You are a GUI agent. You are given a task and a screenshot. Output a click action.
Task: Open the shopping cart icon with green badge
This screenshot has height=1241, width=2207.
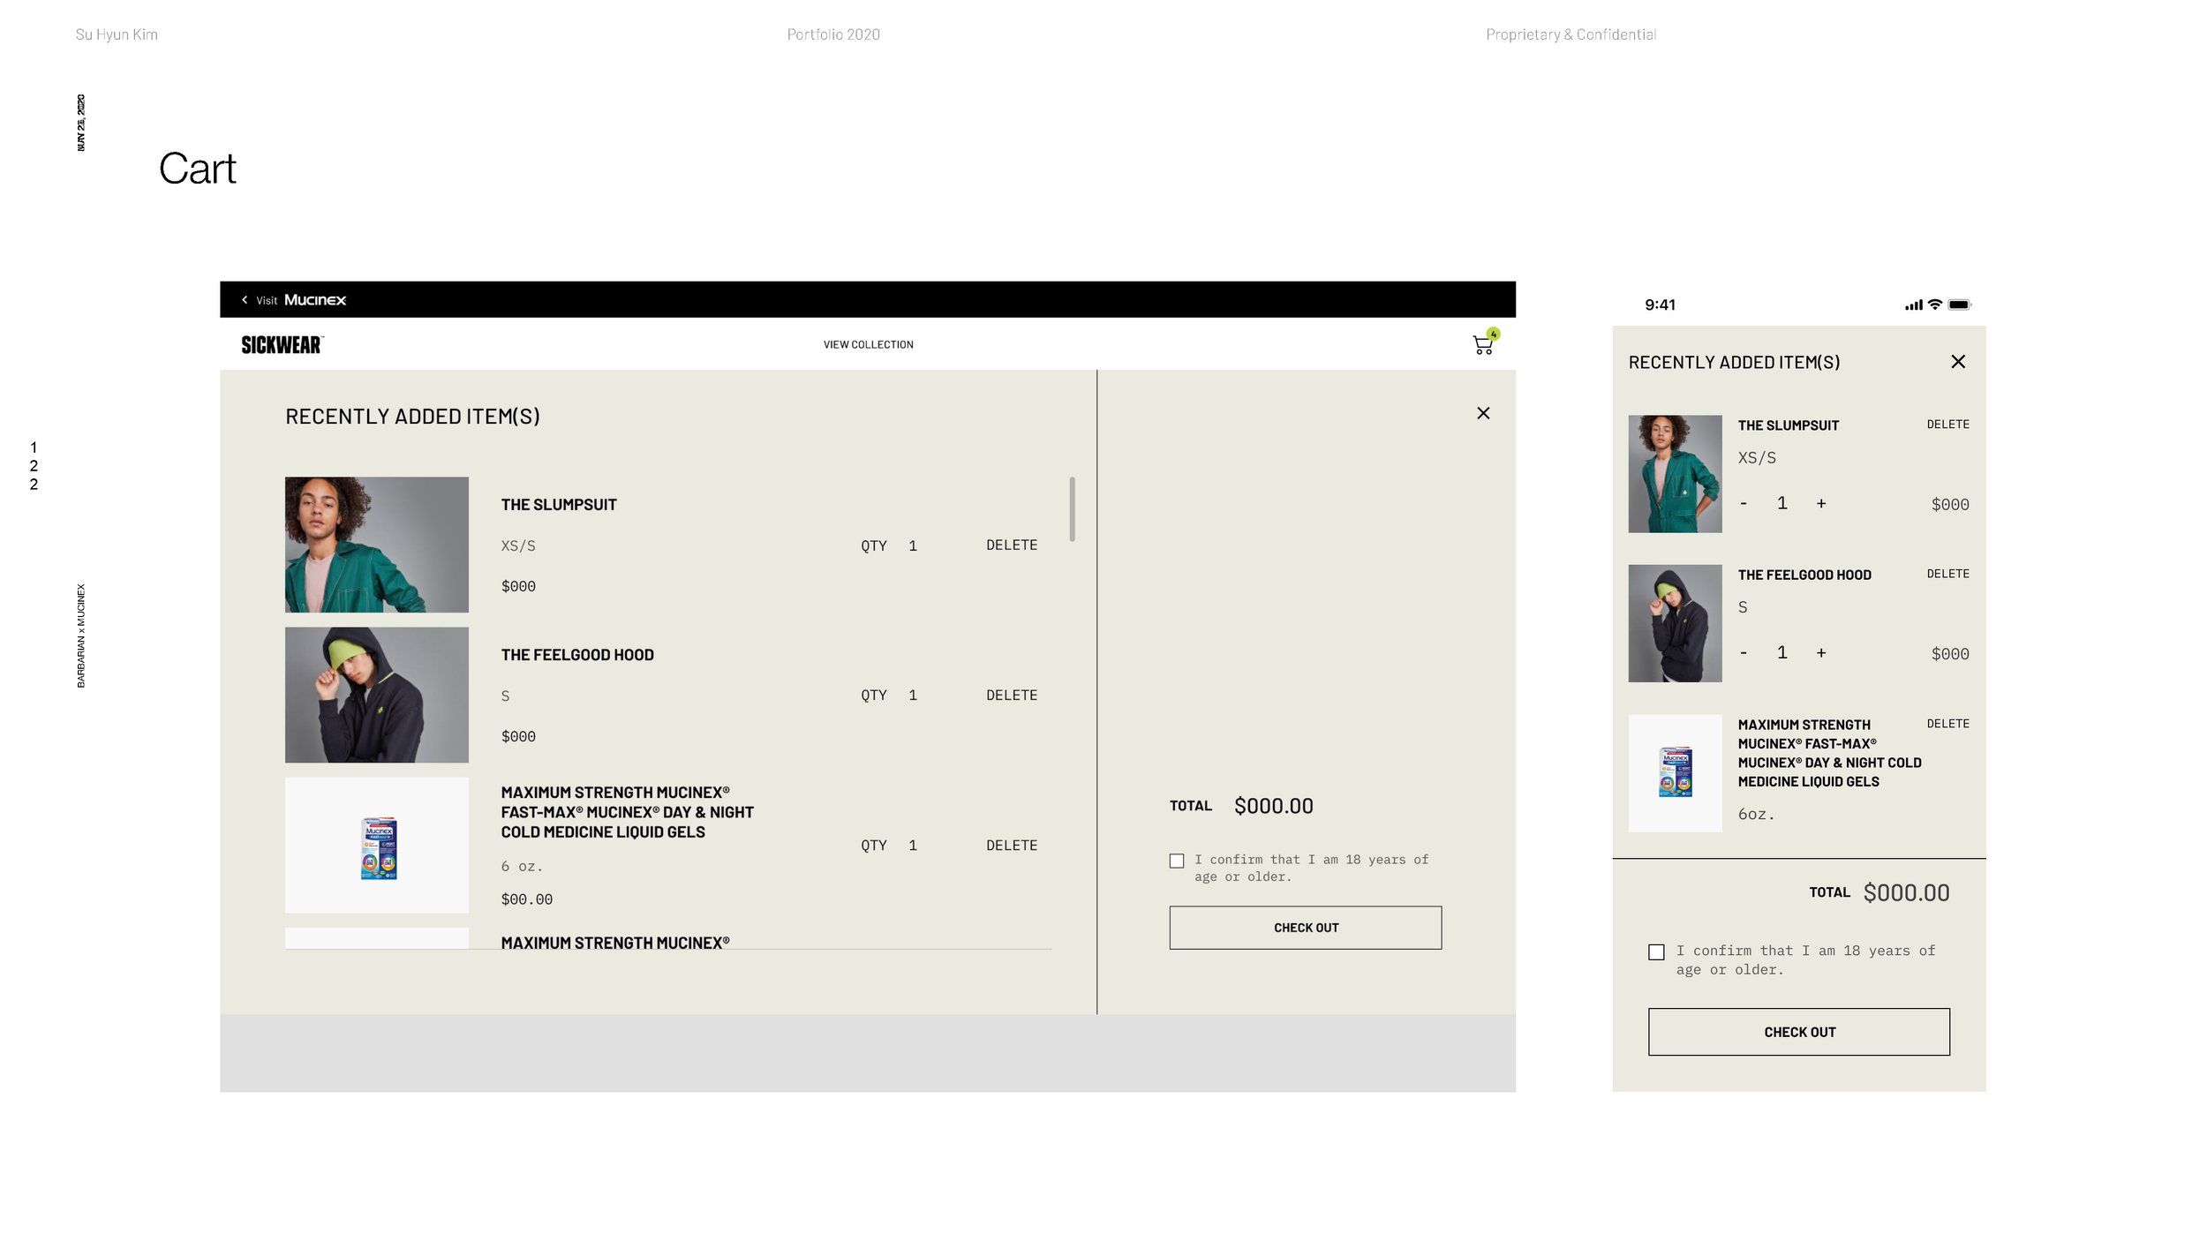[x=1484, y=342]
